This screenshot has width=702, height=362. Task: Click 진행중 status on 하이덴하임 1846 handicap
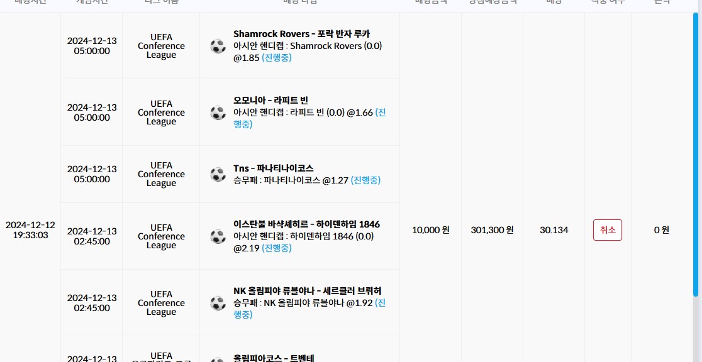(277, 248)
